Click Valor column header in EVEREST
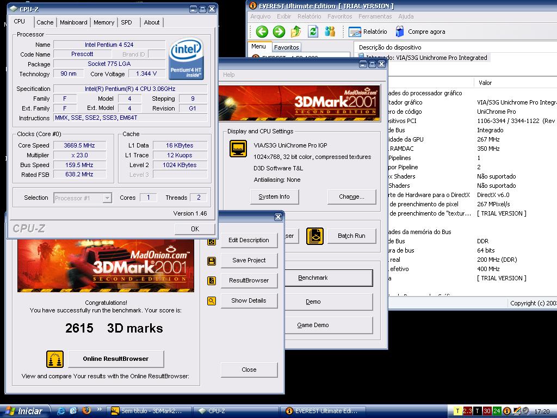Viewport: 557px width, 418px height. (x=516, y=83)
